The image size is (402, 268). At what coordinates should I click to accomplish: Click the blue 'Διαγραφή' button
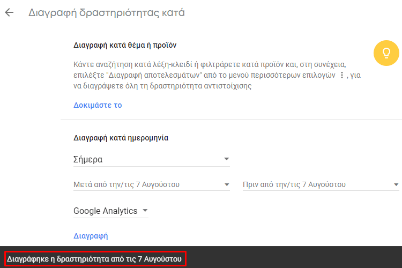click(91, 236)
